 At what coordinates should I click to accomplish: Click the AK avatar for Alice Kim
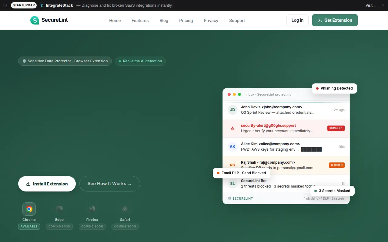tap(232, 147)
